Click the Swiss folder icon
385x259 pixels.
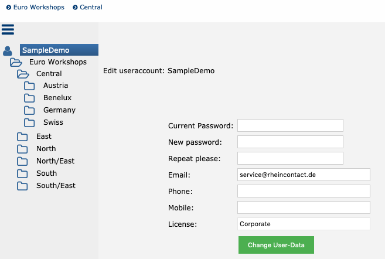coord(30,122)
